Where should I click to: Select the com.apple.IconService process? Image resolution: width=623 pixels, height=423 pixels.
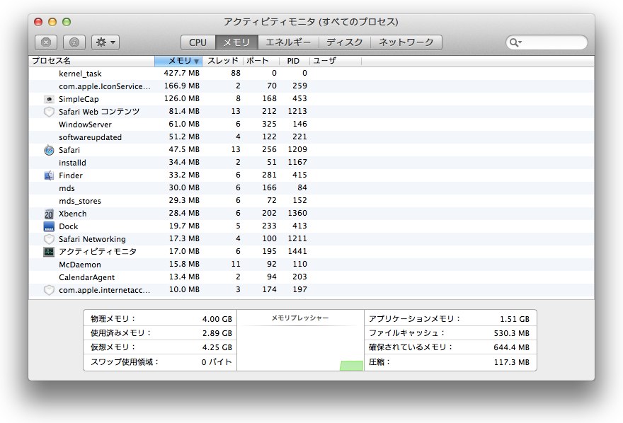(x=311, y=86)
